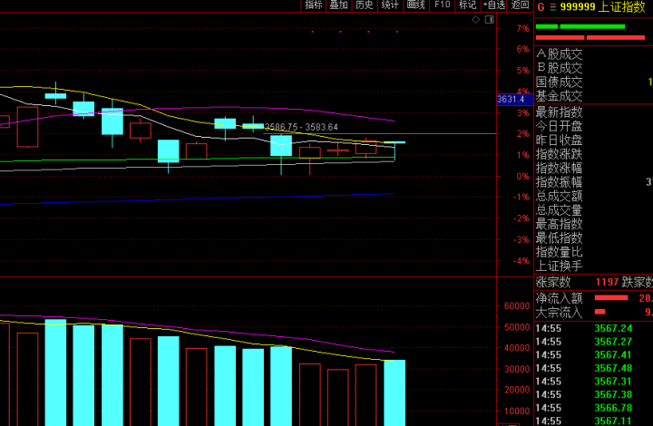The width and height of the screenshot is (653, 426).
Task: Add to watchlist with +自选
Action: (x=494, y=5)
